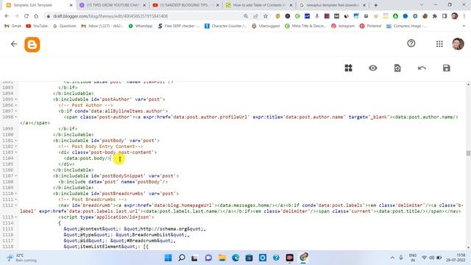Open the Chrome Extensions puzzle icon
The image size is (471, 265).
click(x=435, y=16)
